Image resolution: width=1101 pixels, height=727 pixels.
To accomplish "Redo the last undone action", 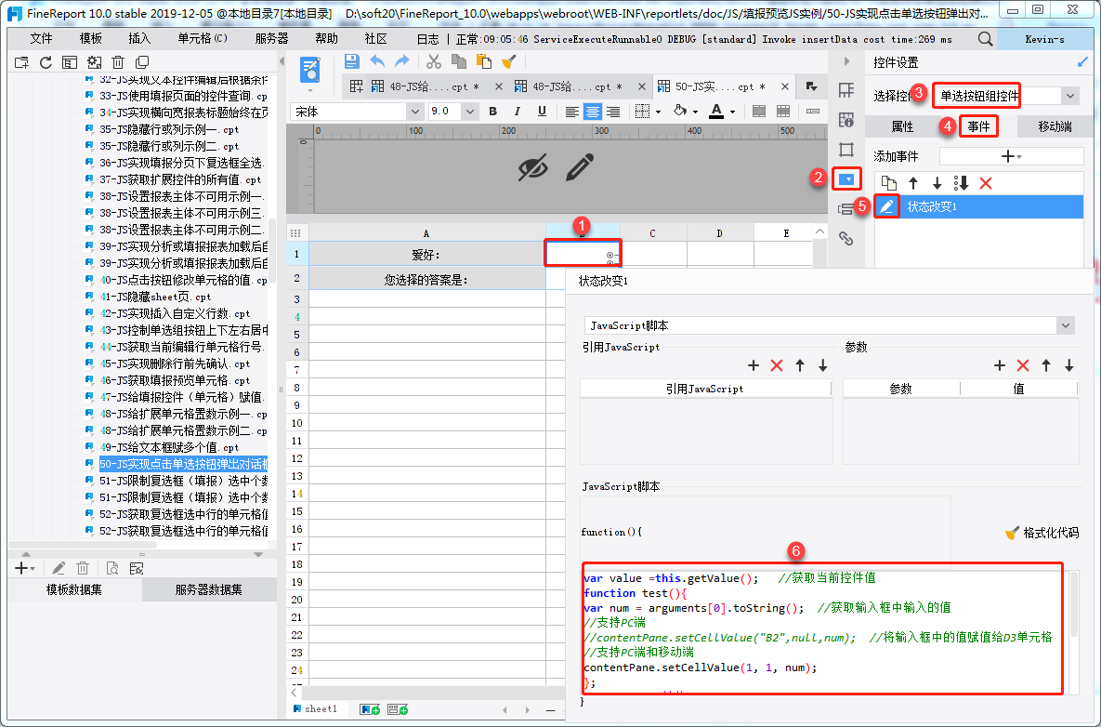I will click(x=401, y=61).
